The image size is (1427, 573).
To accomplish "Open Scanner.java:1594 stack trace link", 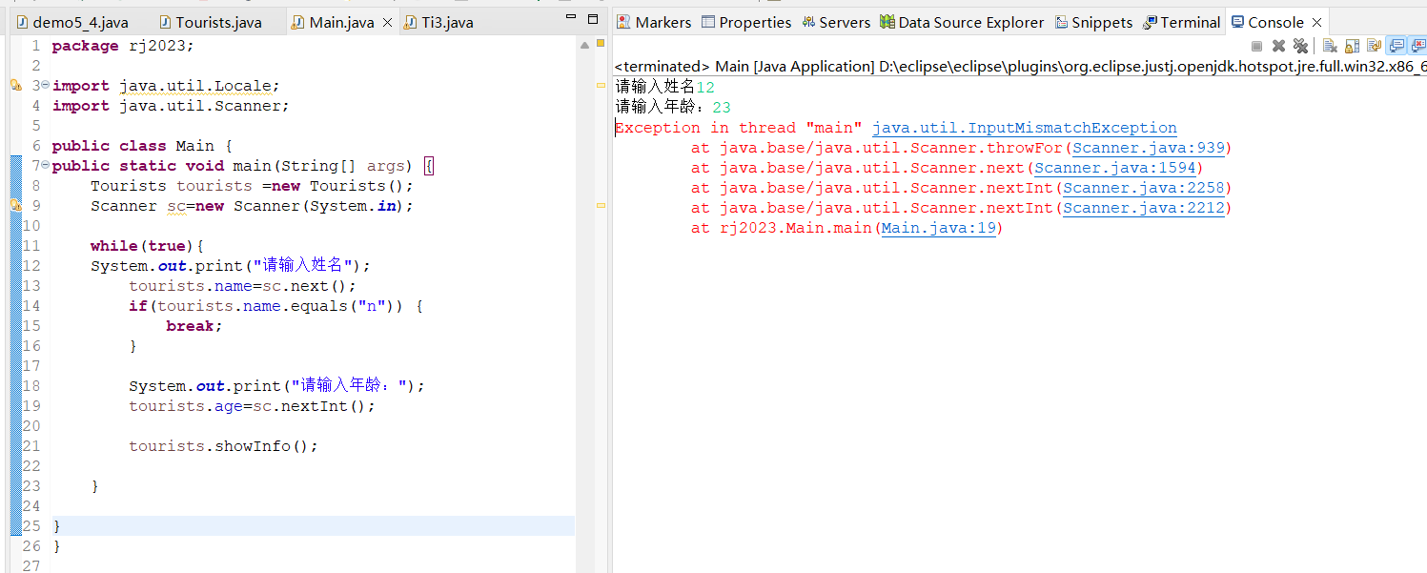I will (1115, 168).
